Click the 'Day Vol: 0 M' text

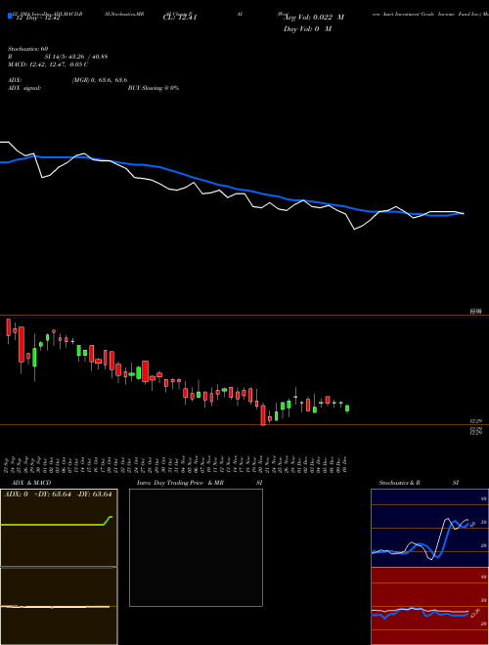(307, 28)
